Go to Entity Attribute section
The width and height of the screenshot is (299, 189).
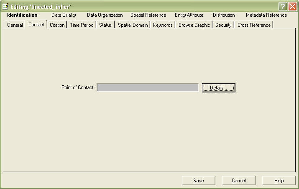click(x=189, y=15)
